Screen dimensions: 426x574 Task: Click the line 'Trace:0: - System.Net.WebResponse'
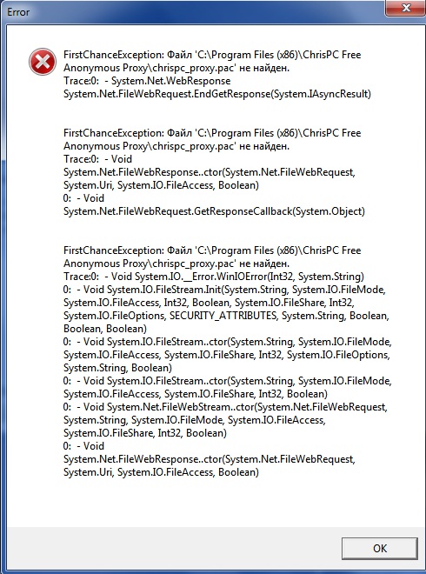[147, 81]
